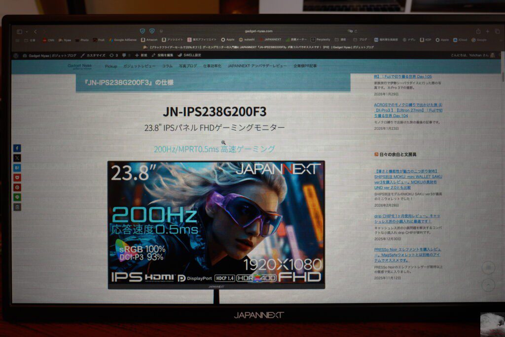Click the X (Twitter) share icon
Screen dimensions: 505x337
pos(17,158)
